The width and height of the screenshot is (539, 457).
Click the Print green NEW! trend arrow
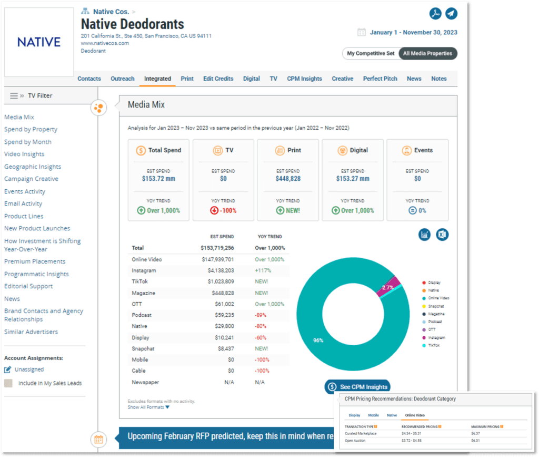click(280, 210)
